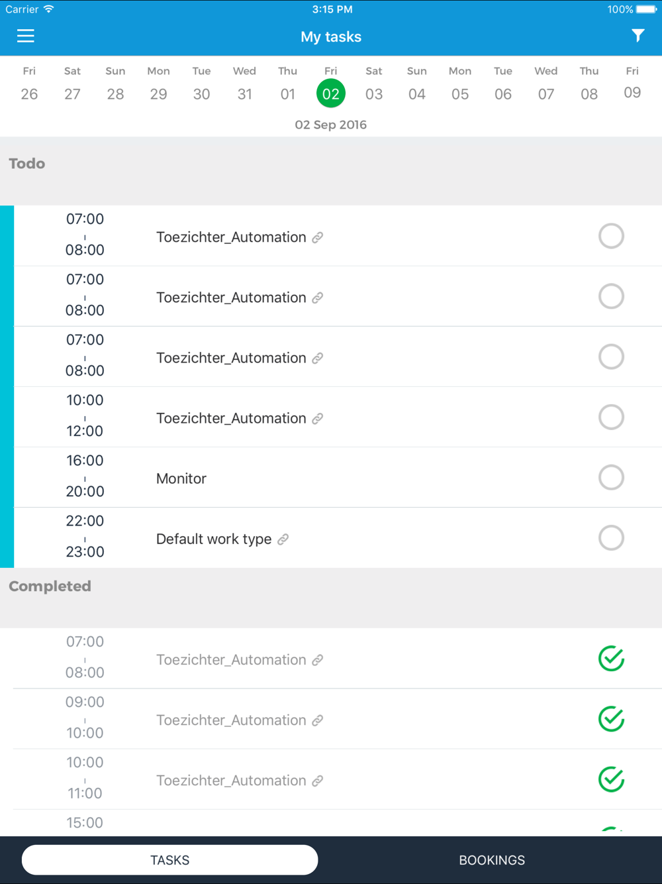Click green checkmark of 10:00–11:00 completed task

(x=611, y=779)
